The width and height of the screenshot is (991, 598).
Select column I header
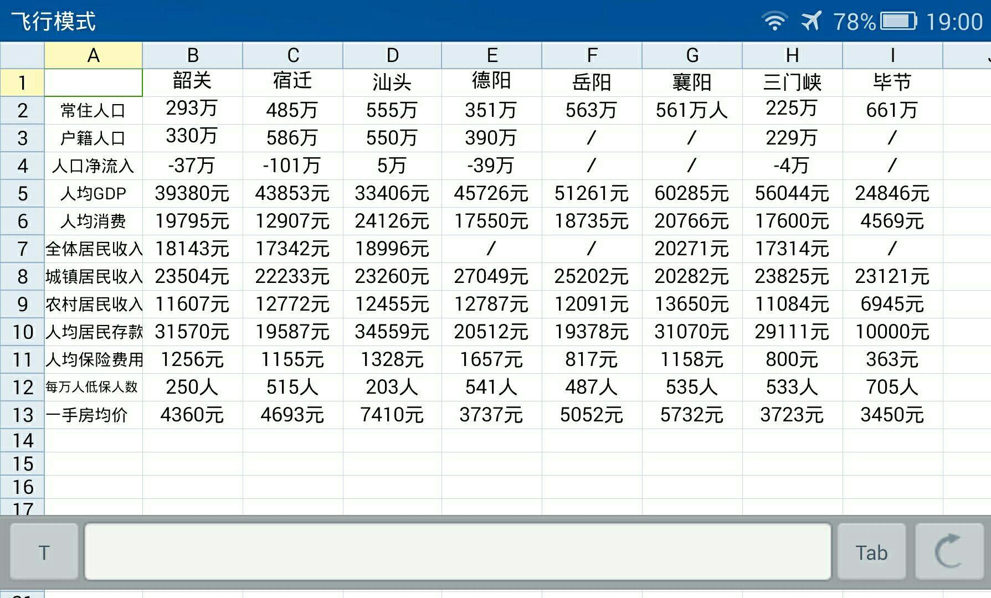pos(892,55)
